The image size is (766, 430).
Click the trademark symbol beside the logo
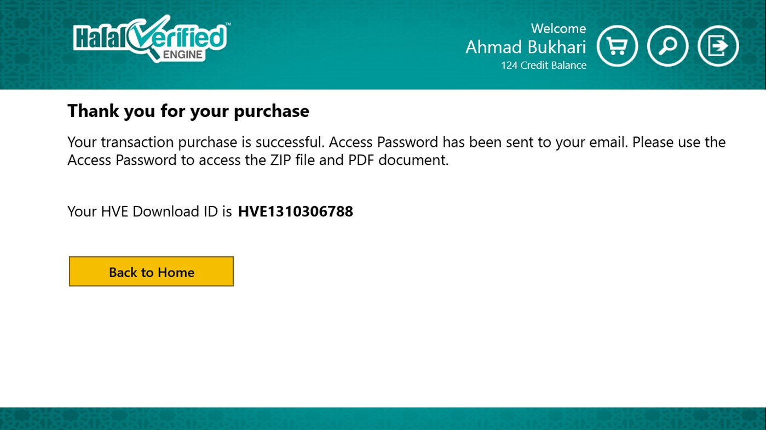pyautogui.click(x=228, y=25)
